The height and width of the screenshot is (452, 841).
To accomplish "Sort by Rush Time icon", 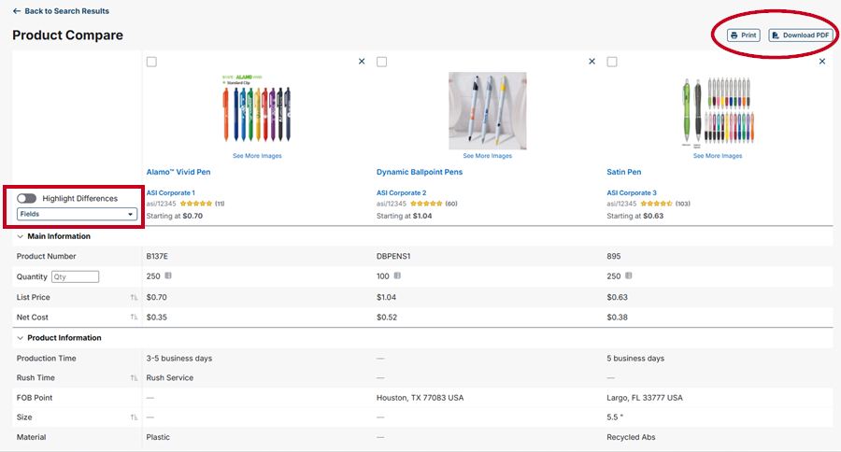I will (x=134, y=378).
